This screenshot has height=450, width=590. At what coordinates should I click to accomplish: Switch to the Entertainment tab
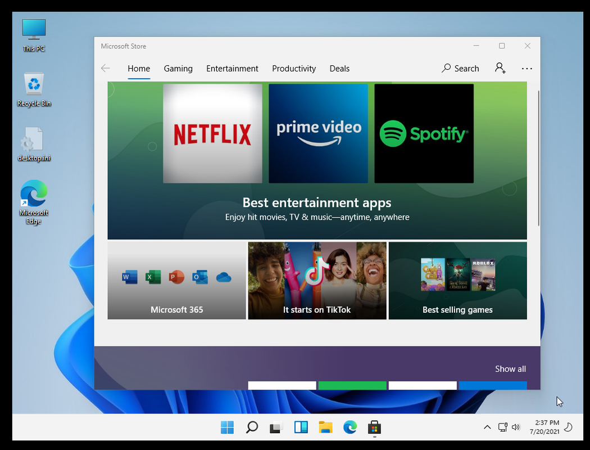pyautogui.click(x=232, y=69)
